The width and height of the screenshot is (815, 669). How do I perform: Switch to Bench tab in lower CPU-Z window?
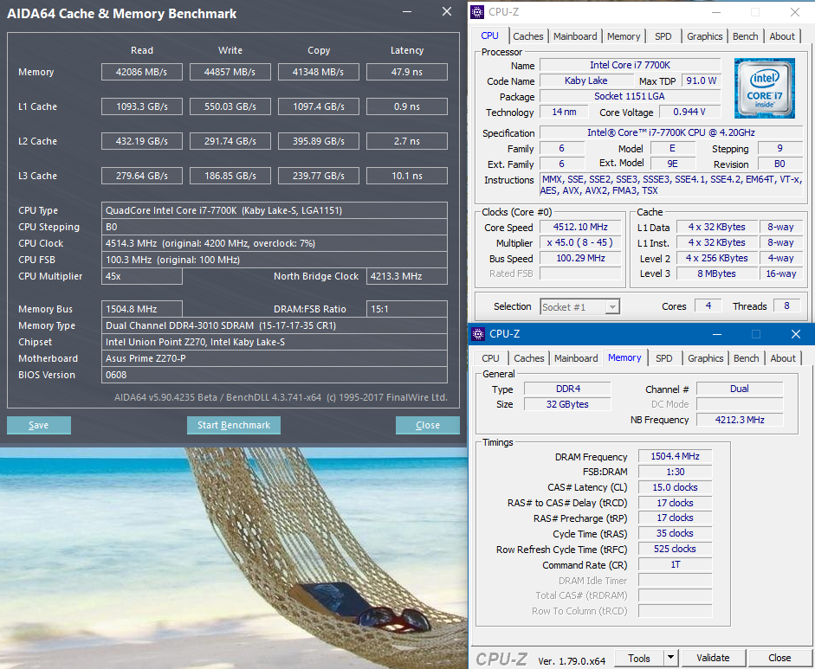(746, 358)
